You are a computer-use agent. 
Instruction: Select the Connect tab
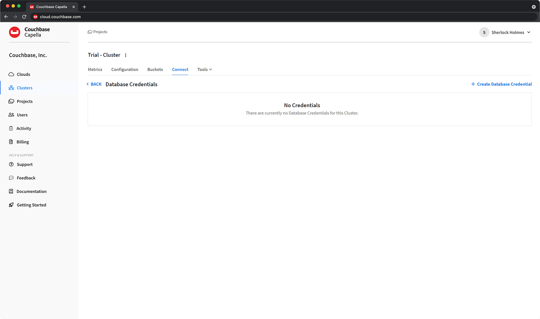pos(180,69)
